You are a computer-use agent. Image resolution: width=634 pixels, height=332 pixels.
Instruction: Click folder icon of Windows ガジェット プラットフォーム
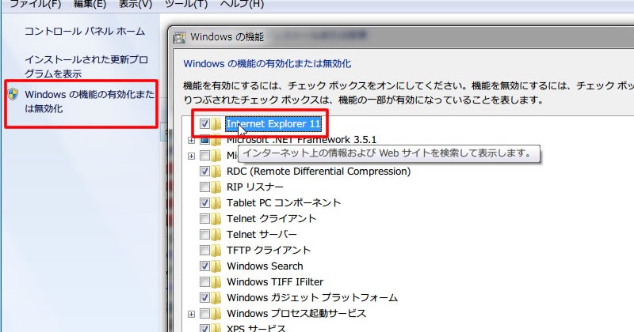[x=216, y=298]
